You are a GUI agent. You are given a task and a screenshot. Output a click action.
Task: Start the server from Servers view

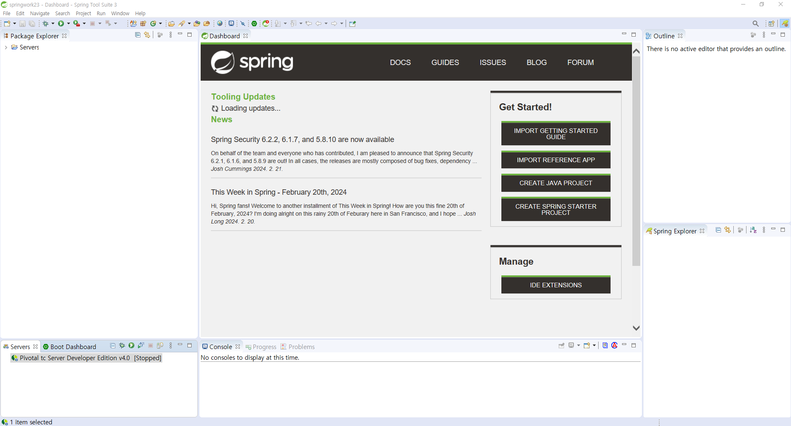(131, 346)
